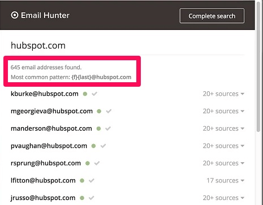Click the checkmark icon next to kburke@hubspot.com
Screen dimensions: 263x205
94,93
